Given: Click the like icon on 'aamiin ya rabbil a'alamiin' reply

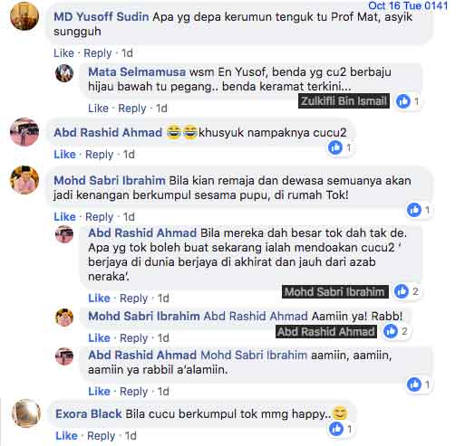Looking at the screenshot, I should (414, 384).
